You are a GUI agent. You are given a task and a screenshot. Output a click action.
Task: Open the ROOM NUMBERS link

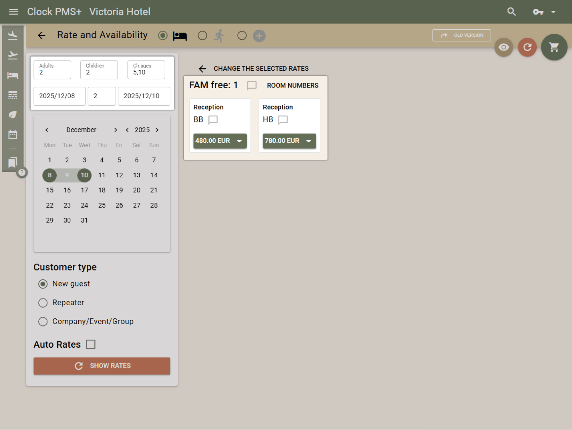click(x=292, y=85)
